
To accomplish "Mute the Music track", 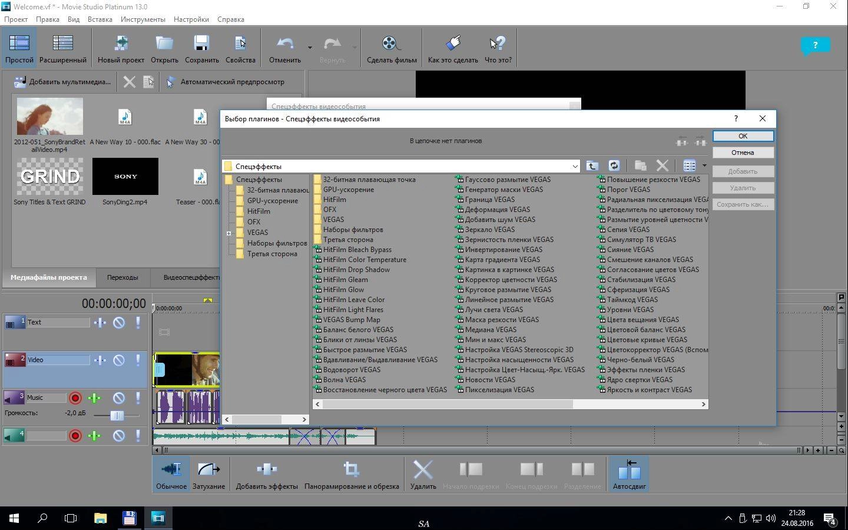I will [119, 398].
